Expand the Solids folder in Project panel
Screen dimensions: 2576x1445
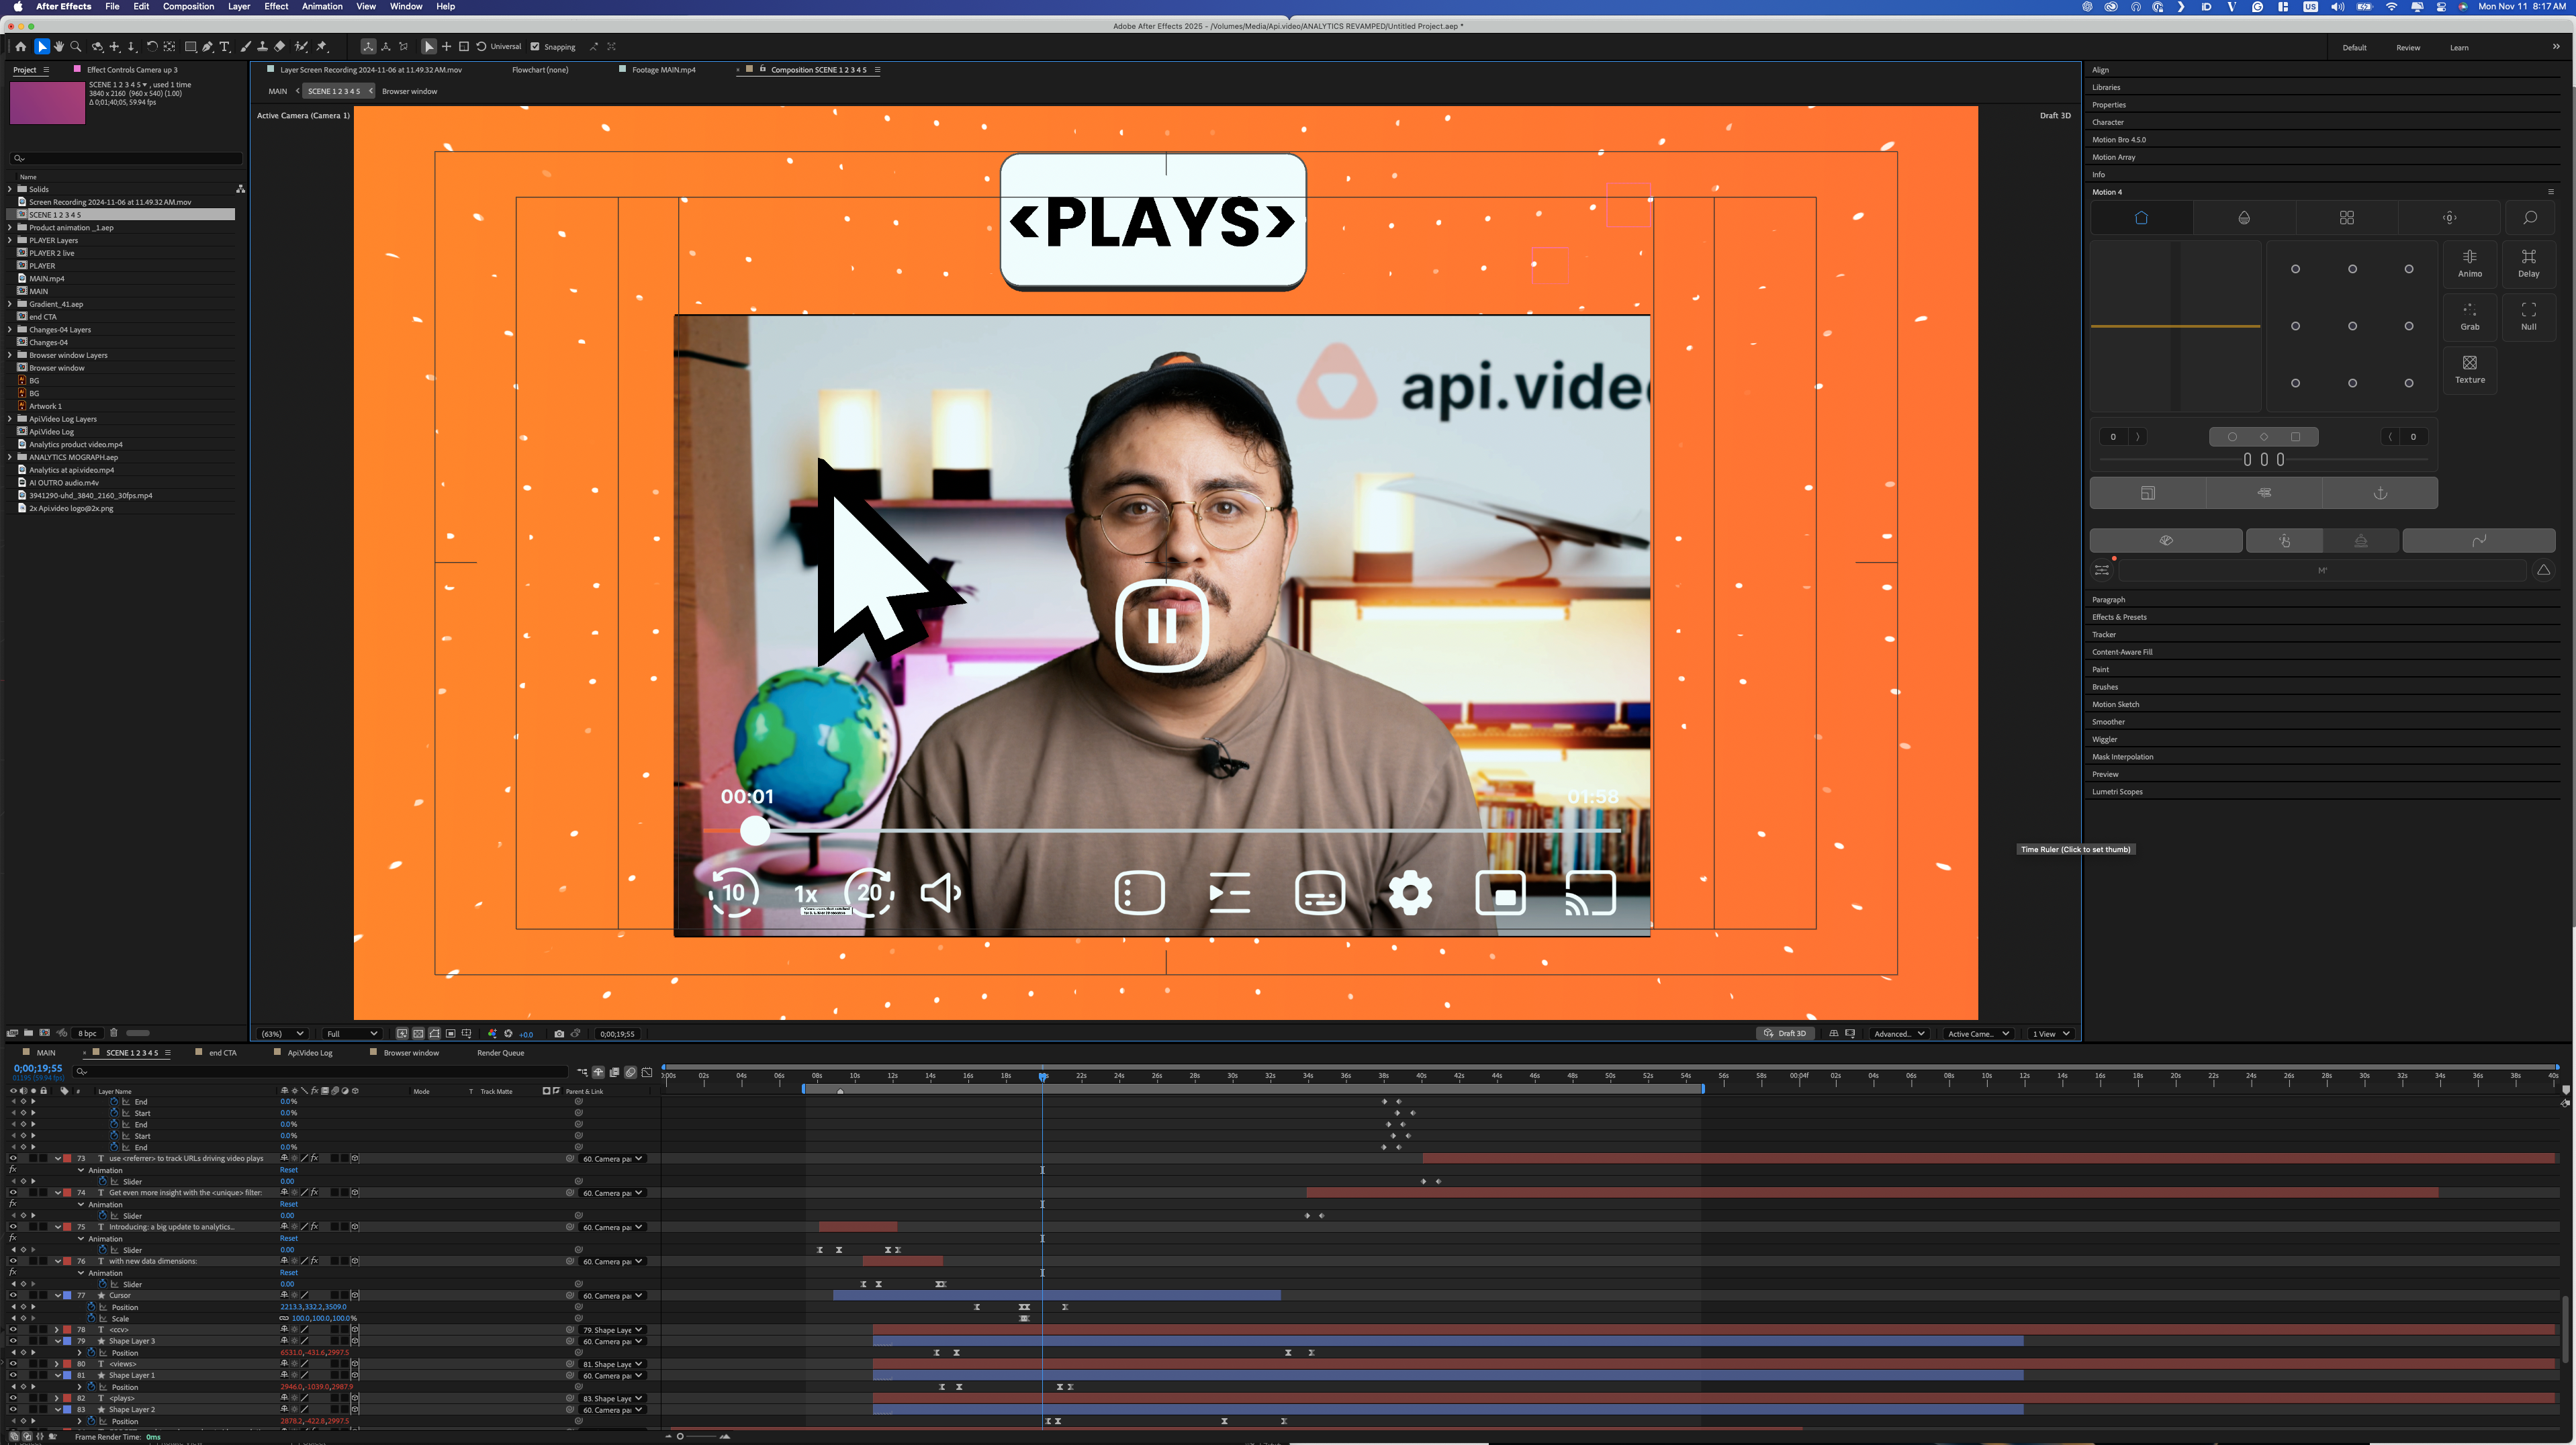10,189
